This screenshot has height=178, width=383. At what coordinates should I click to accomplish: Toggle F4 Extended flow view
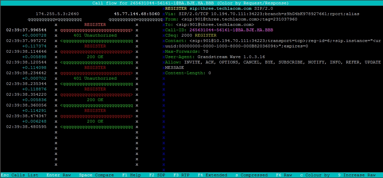tap(212, 175)
